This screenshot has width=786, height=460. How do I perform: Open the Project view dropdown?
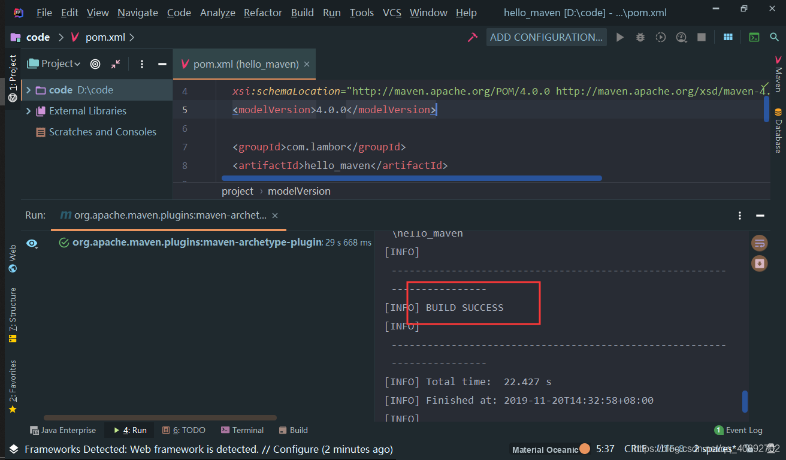[54, 63]
